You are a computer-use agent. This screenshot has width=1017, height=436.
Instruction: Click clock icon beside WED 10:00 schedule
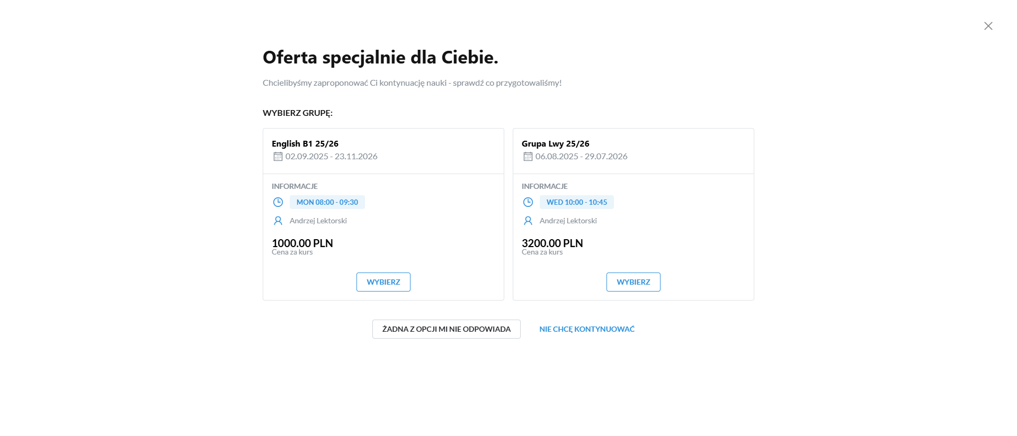[528, 202]
